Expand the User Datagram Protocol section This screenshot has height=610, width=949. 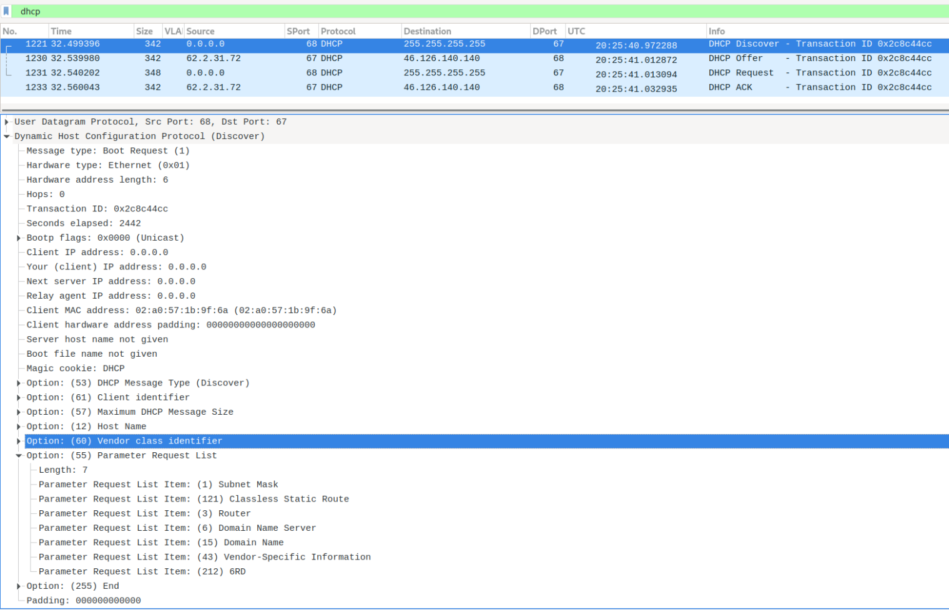[x=7, y=122]
